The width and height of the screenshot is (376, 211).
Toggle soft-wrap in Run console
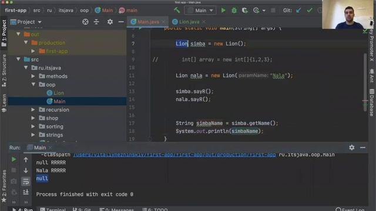coord(26,181)
